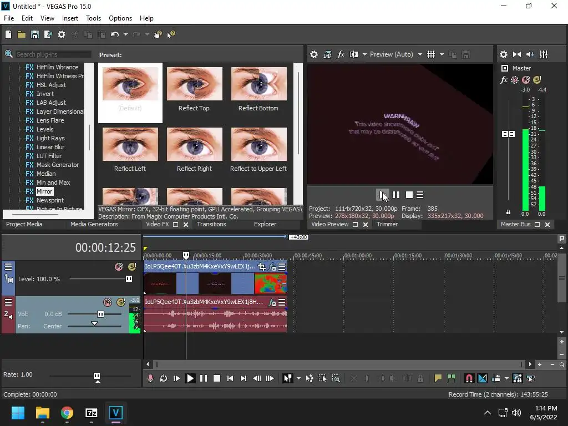Toggle Master bus Solo button
Image resolution: width=568 pixels, height=426 pixels.
coord(537,80)
